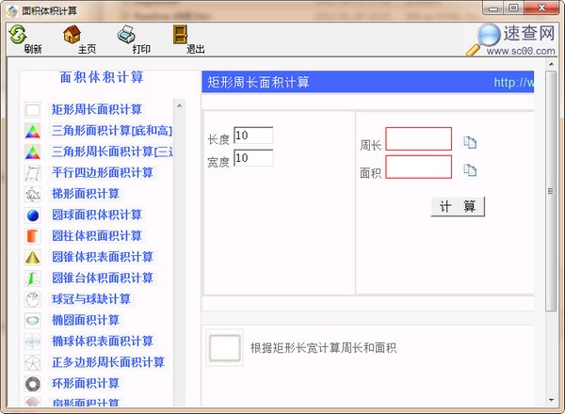This screenshot has height=414, width=565.
Task: Open 椭圆面积计算 link
Action: click(x=86, y=320)
